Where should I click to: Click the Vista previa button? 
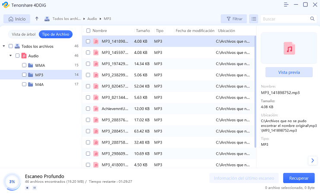click(289, 72)
